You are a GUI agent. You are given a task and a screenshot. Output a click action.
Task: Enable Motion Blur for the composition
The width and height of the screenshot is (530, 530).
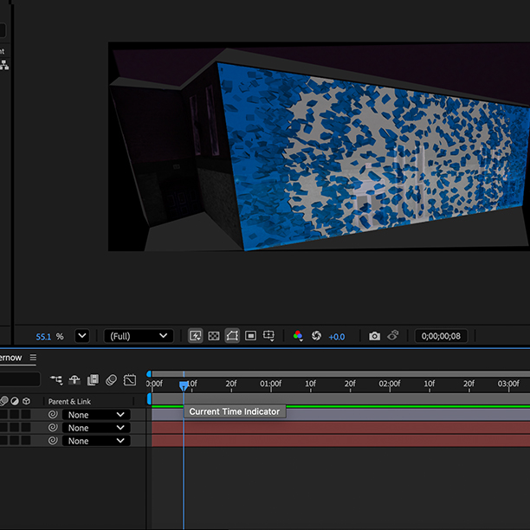pyautogui.click(x=111, y=380)
